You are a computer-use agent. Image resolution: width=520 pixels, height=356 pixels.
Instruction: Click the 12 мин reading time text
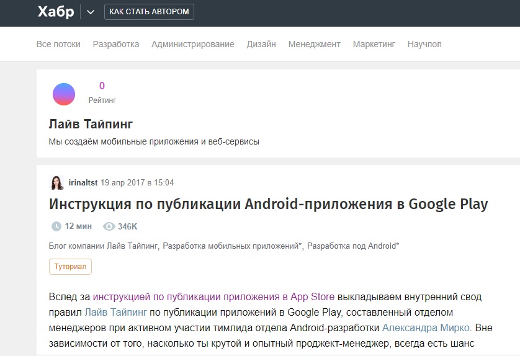(78, 226)
